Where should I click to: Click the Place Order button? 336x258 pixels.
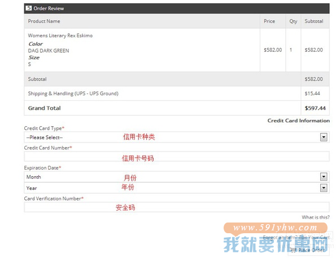pos(308,250)
